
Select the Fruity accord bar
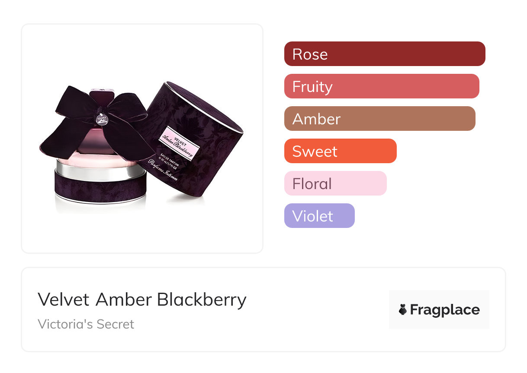click(381, 86)
